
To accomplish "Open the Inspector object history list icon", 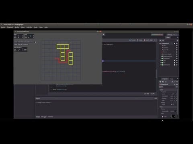I will [x=177, y=82].
